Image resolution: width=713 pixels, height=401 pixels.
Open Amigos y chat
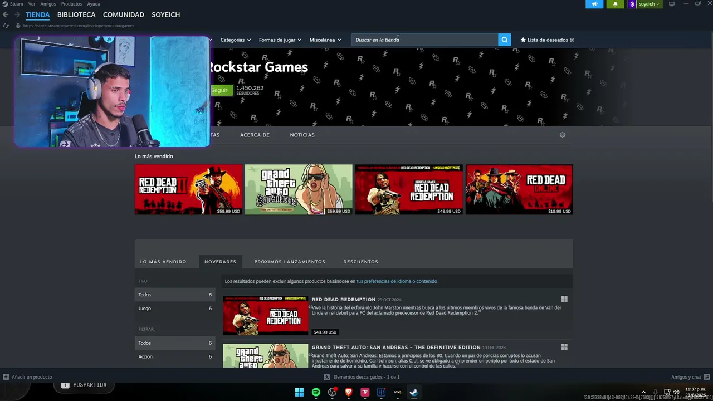click(x=686, y=377)
